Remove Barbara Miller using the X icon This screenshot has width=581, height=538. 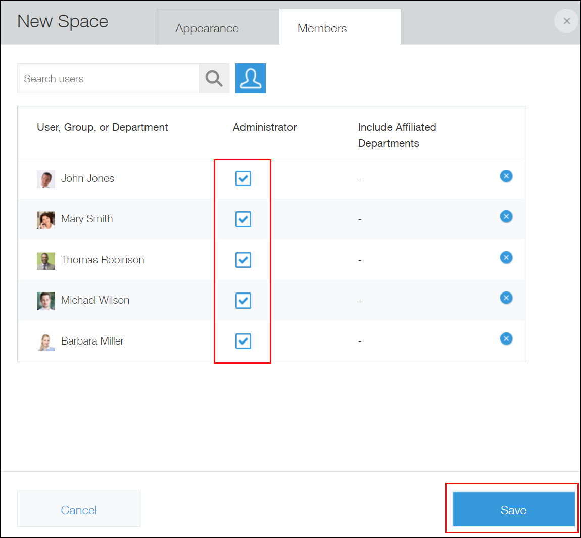coord(506,338)
